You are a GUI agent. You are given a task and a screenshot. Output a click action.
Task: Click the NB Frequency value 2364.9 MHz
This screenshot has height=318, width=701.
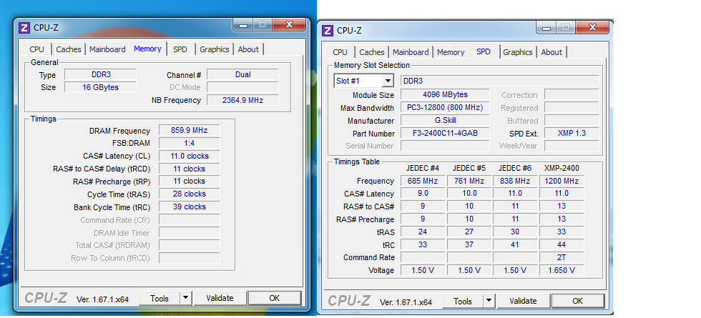point(242,100)
